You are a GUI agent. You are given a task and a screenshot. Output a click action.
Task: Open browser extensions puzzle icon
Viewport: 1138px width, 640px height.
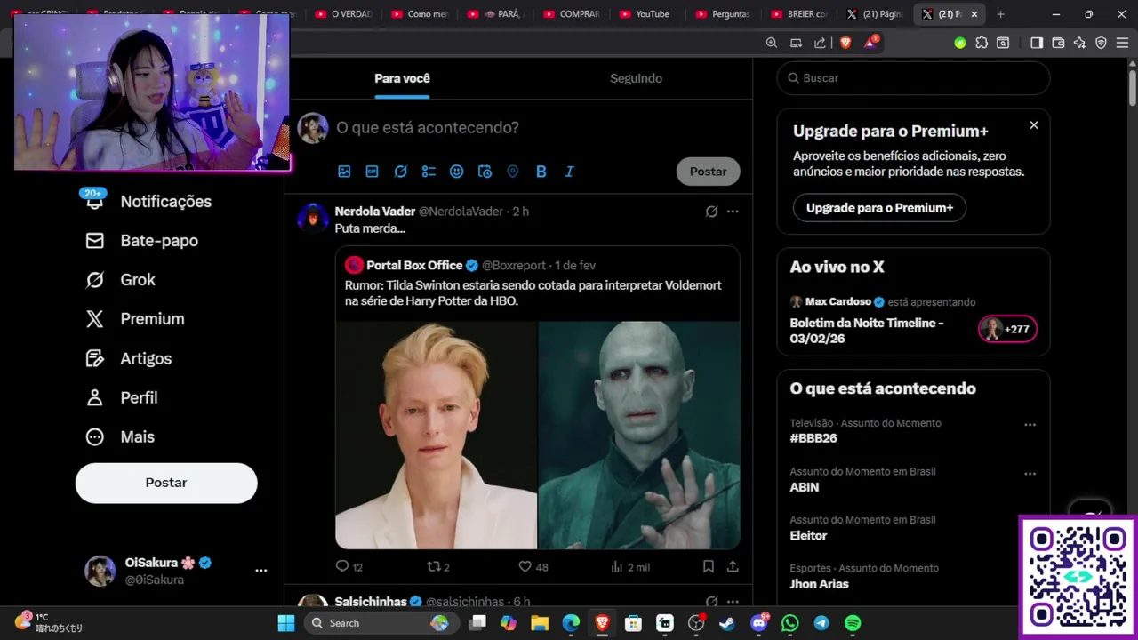pos(982,43)
